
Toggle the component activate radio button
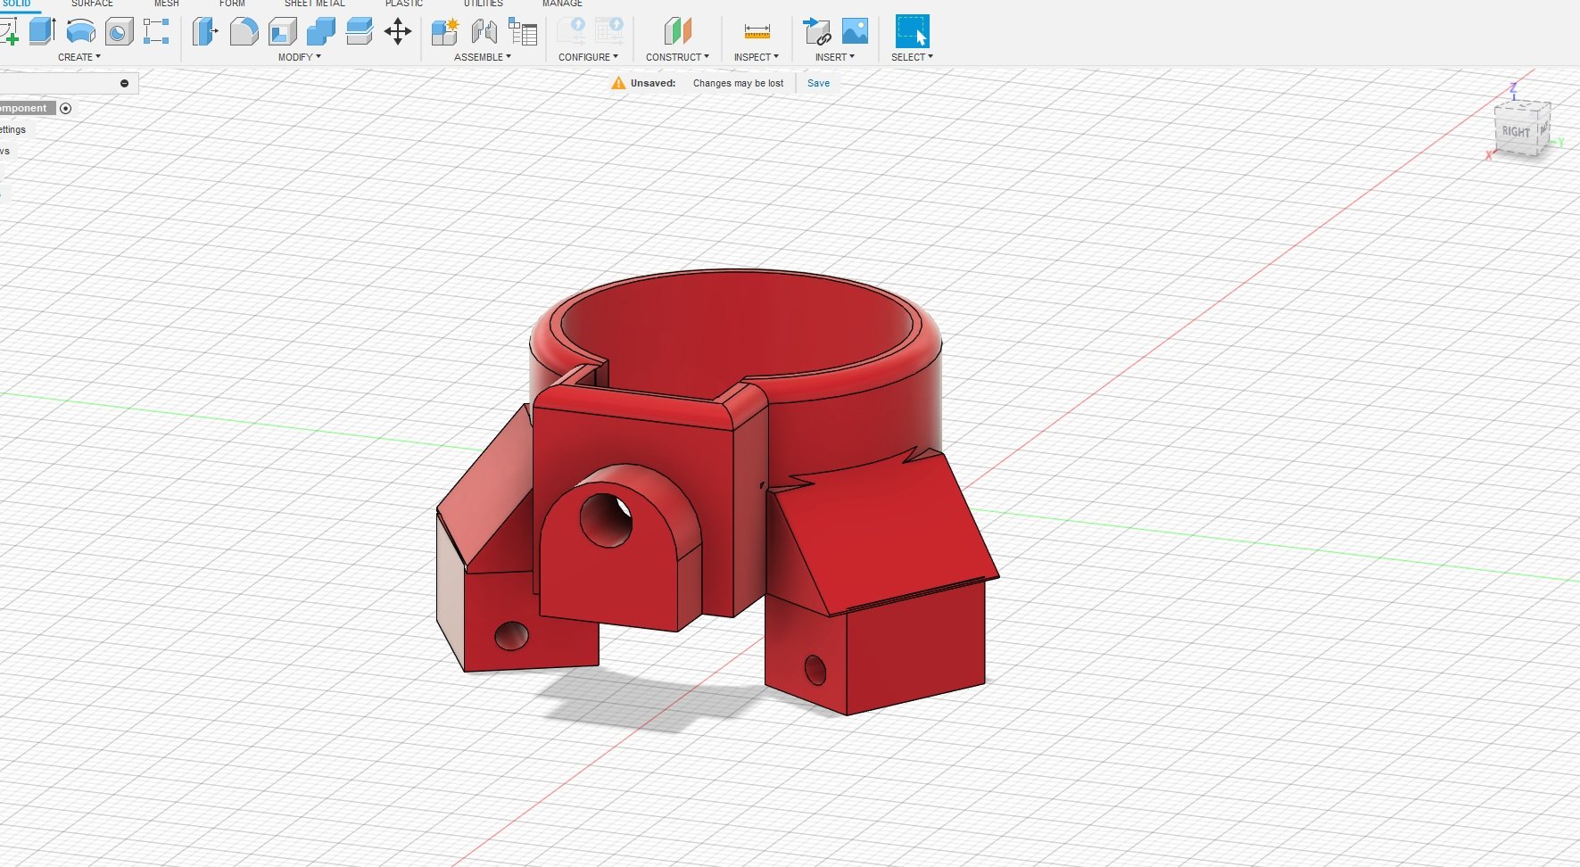pos(66,109)
